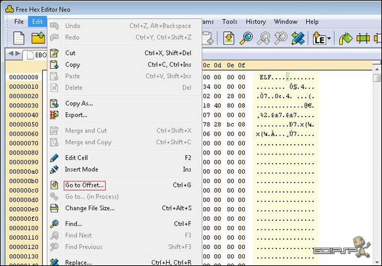Click offset row 00000040
Viewport: 382px width, 266px height.
[x=24, y=115]
